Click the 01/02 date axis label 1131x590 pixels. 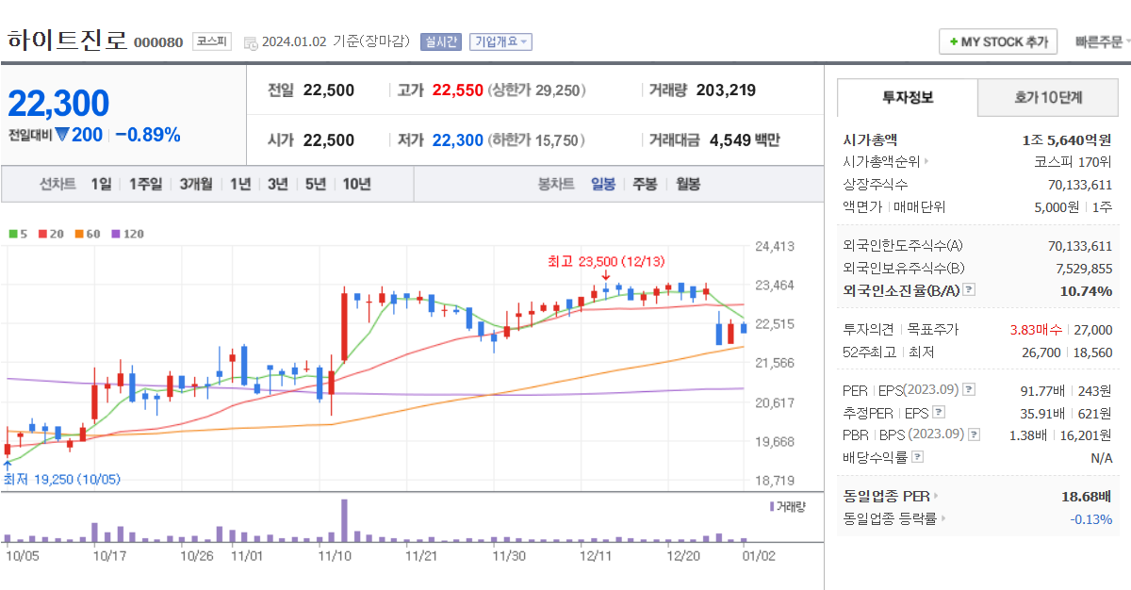coord(758,556)
